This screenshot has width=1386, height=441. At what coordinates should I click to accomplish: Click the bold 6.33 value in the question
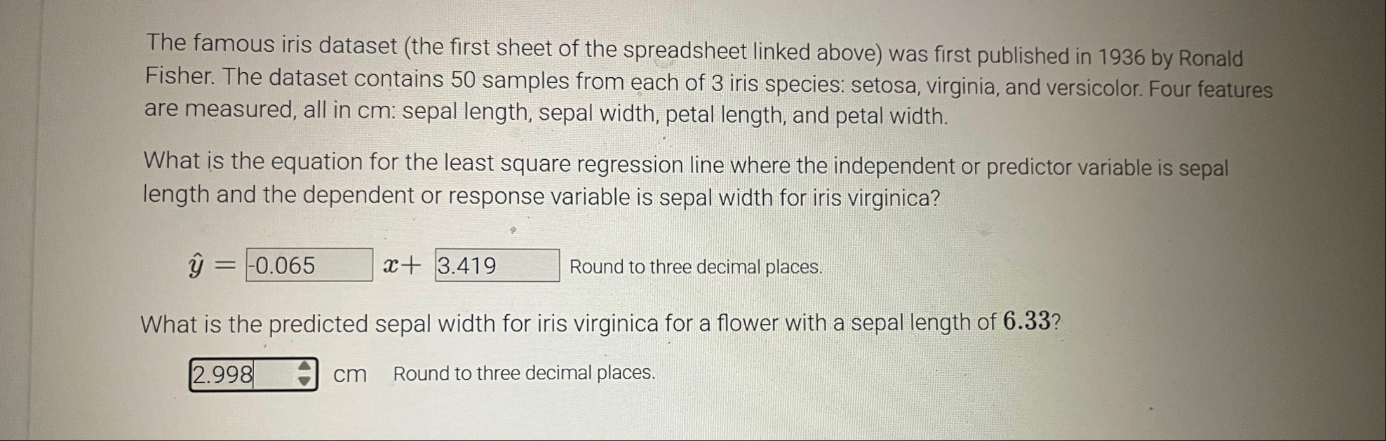1025,323
